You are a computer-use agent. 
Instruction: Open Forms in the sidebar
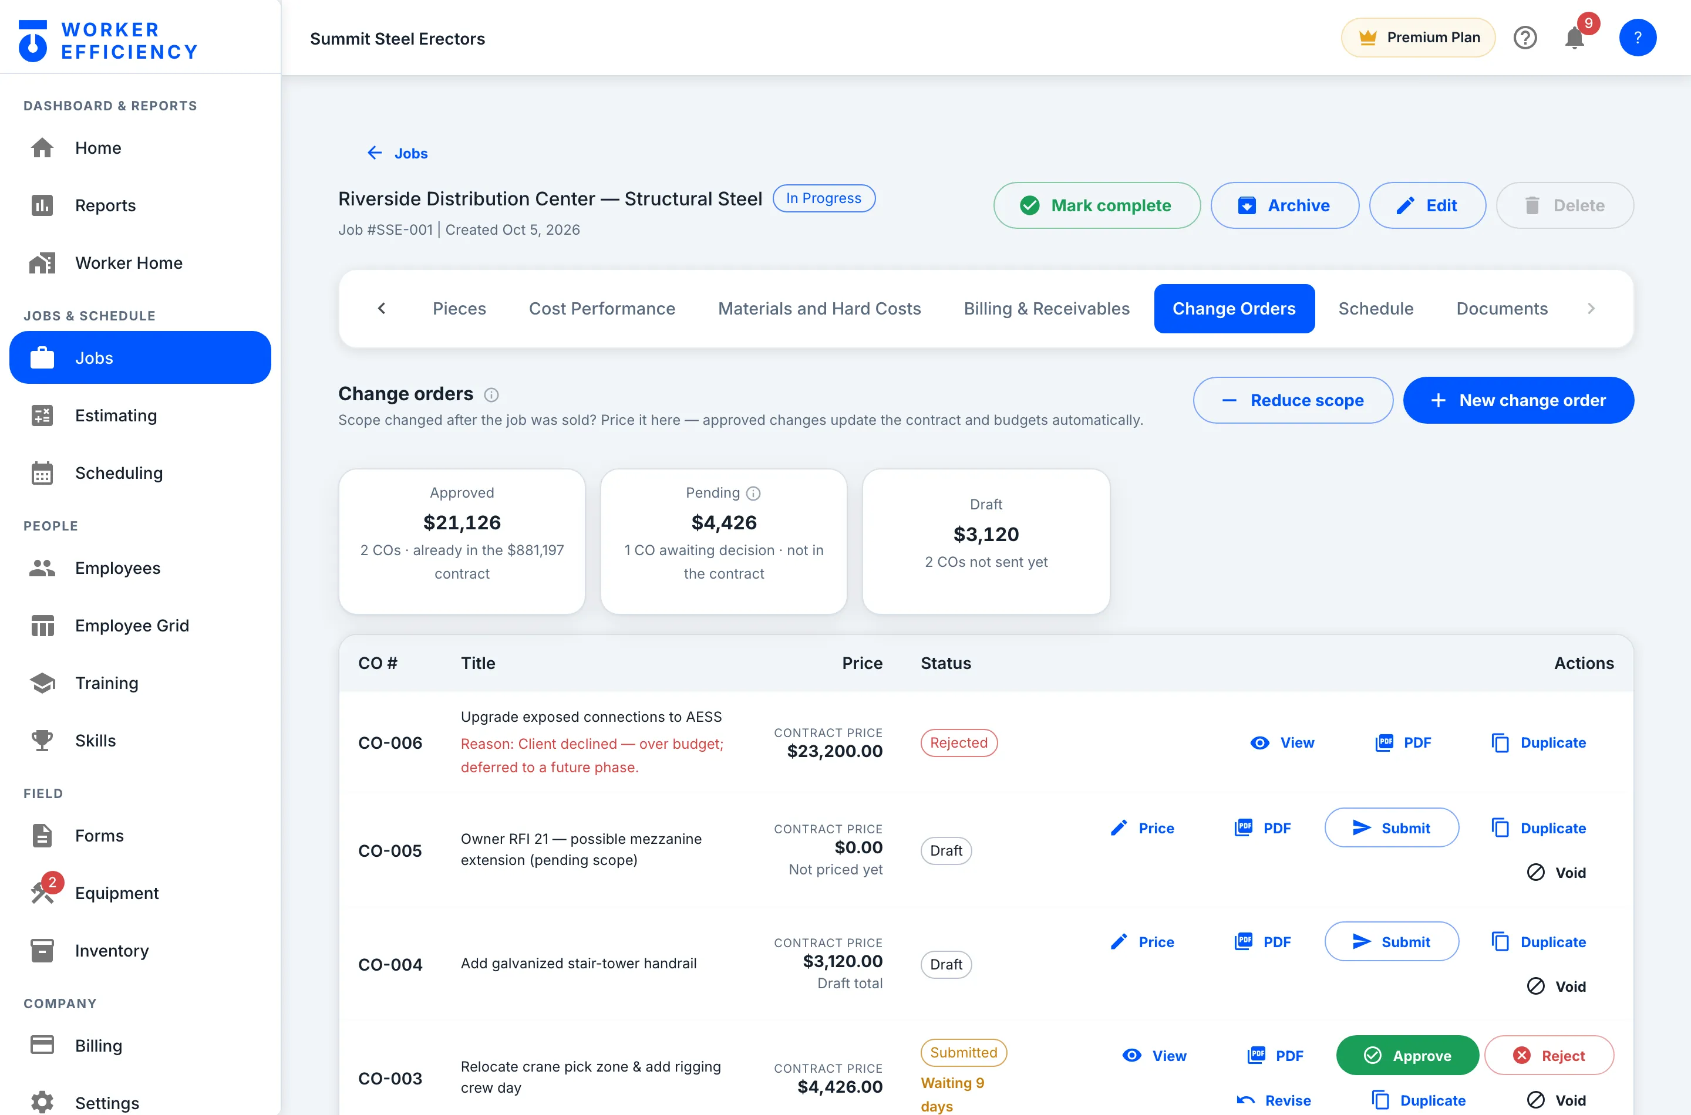coord(140,836)
